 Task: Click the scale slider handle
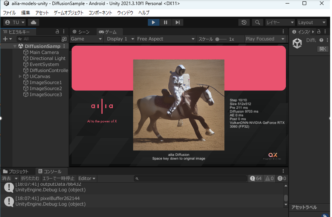coord(217,39)
